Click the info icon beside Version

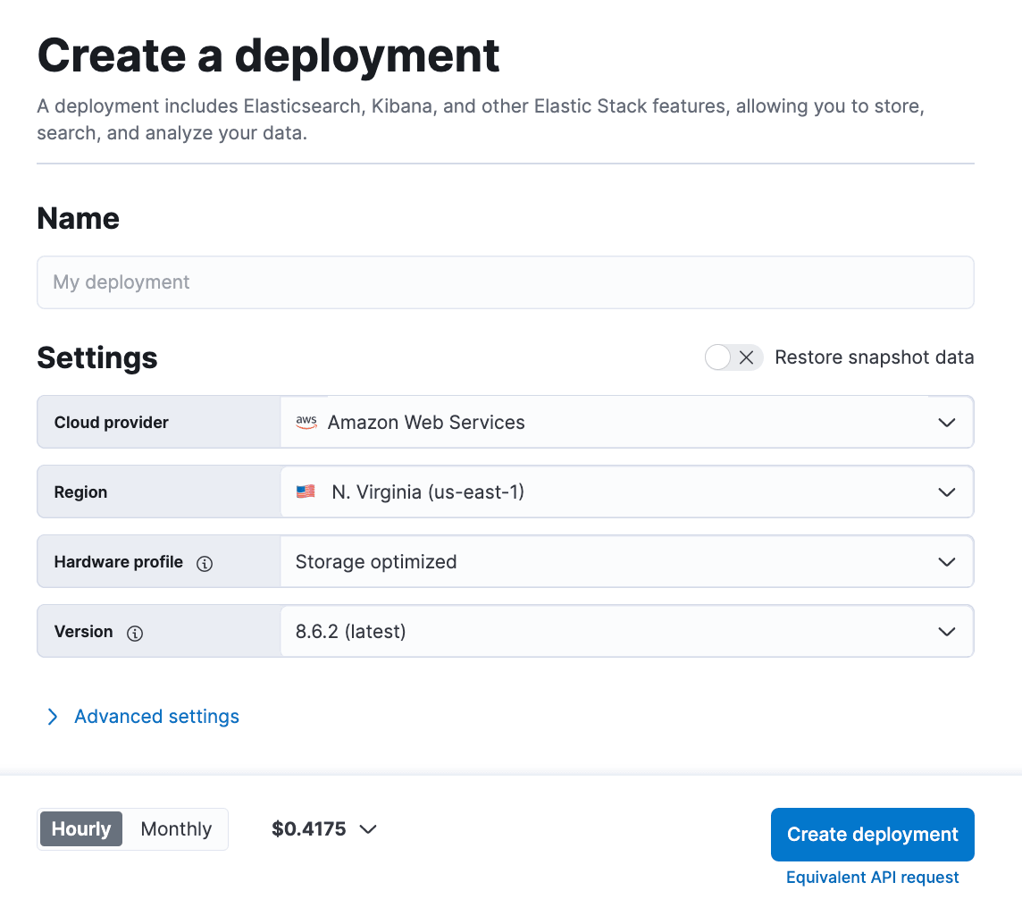coord(135,633)
